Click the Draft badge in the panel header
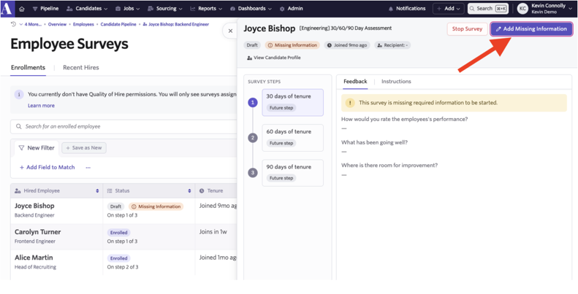This screenshot has height=294, width=578. click(x=252, y=45)
